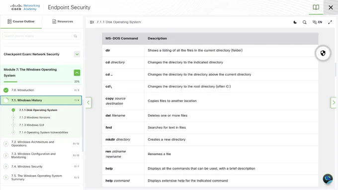Click the ren oldname newname cell
This screenshot has height=190, width=338.
click(123, 154)
